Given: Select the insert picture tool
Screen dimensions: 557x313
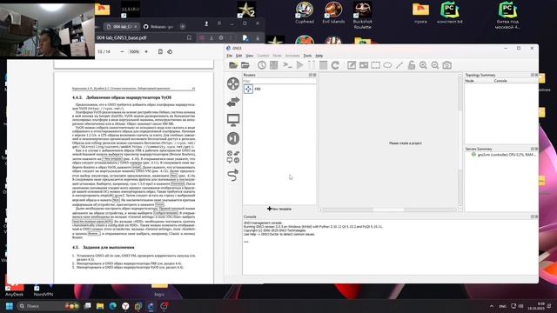Looking at the screenshot, I should 364,65.
